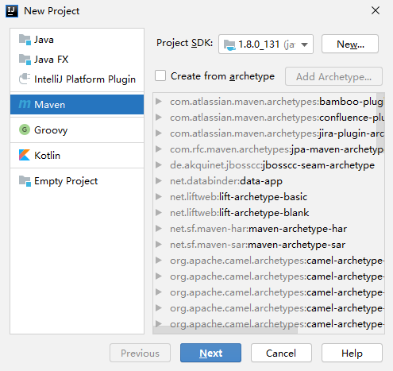This screenshot has width=393, height=371.
Task: Choose the Groovy green circle icon
Action: pyautogui.click(x=25, y=129)
